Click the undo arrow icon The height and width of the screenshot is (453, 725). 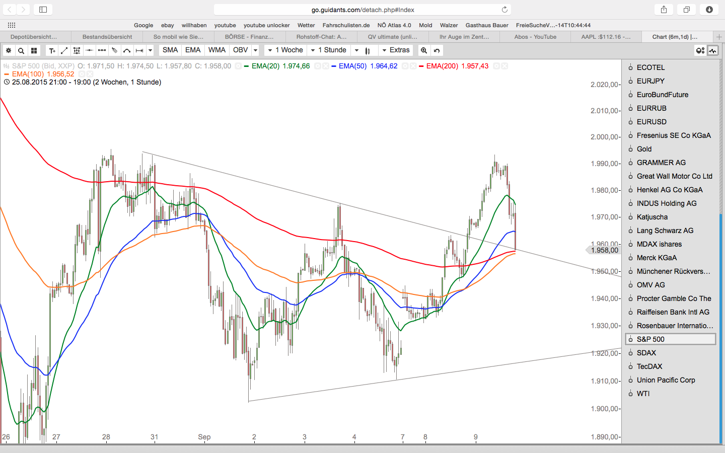[437, 50]
